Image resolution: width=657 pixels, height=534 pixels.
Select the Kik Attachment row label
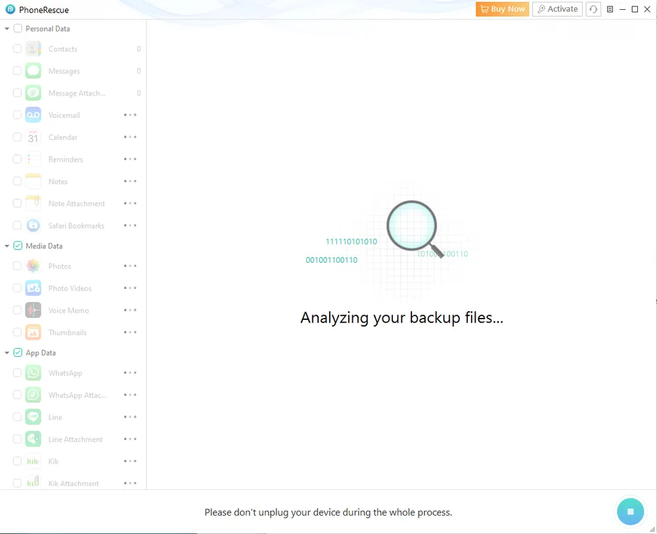click(74, 483)
